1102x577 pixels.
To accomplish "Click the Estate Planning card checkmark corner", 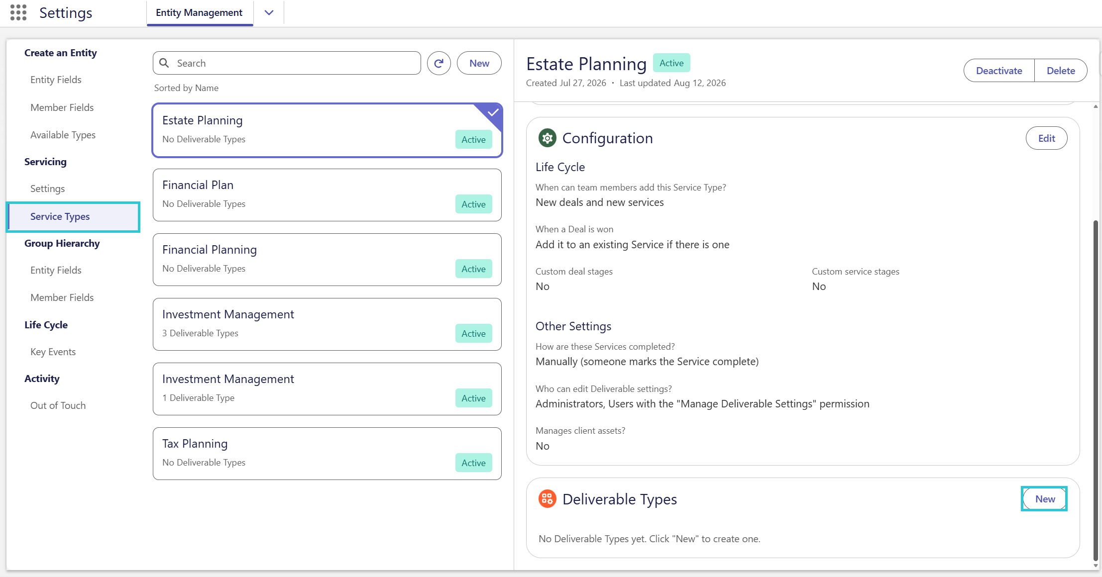I will click(492, 113).
